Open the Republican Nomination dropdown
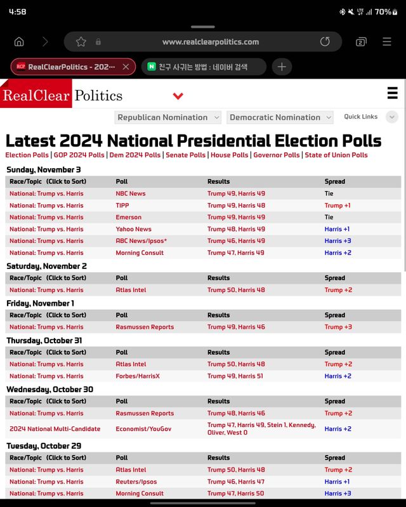Screen dimensions: 406x507 tap(168, 117)
